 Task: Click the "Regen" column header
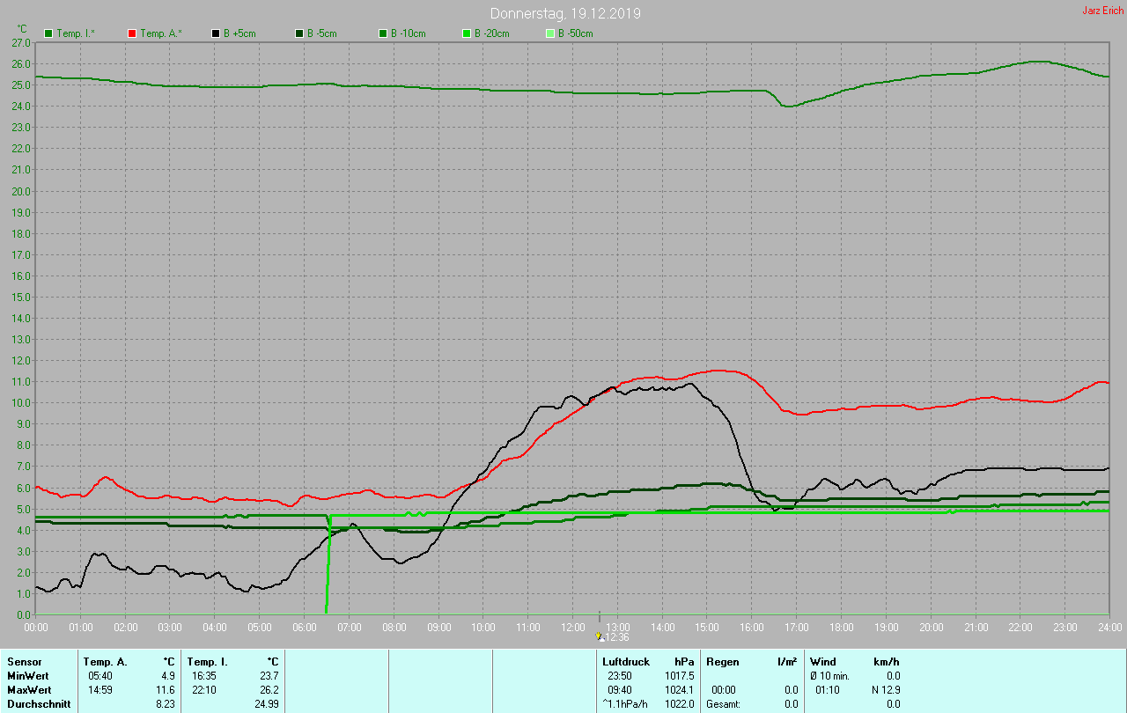tap(722, 662)
